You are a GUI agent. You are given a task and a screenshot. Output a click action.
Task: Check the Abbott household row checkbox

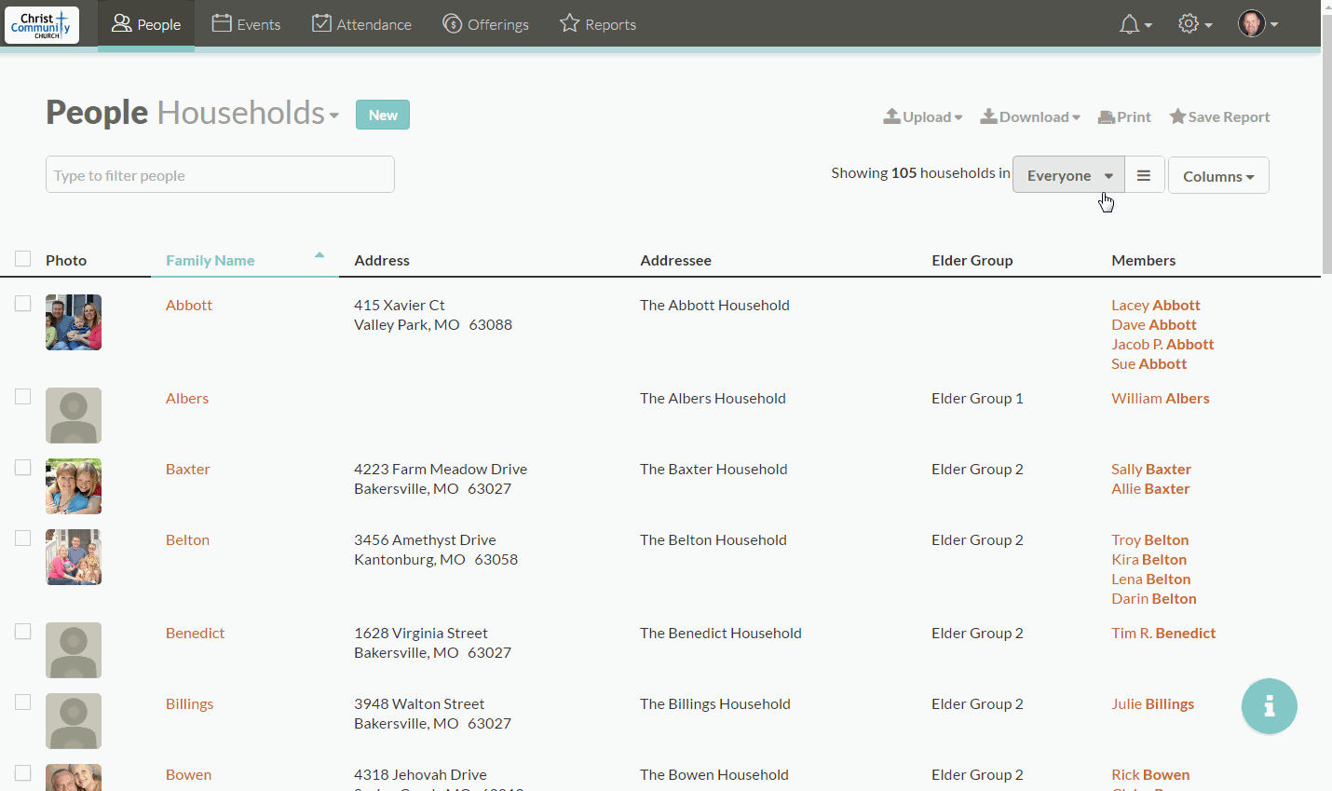click(22, 303)
